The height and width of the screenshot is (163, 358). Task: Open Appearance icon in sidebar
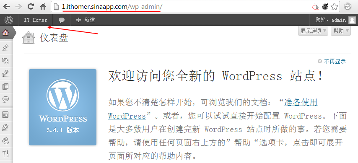[x=5, y=114]
